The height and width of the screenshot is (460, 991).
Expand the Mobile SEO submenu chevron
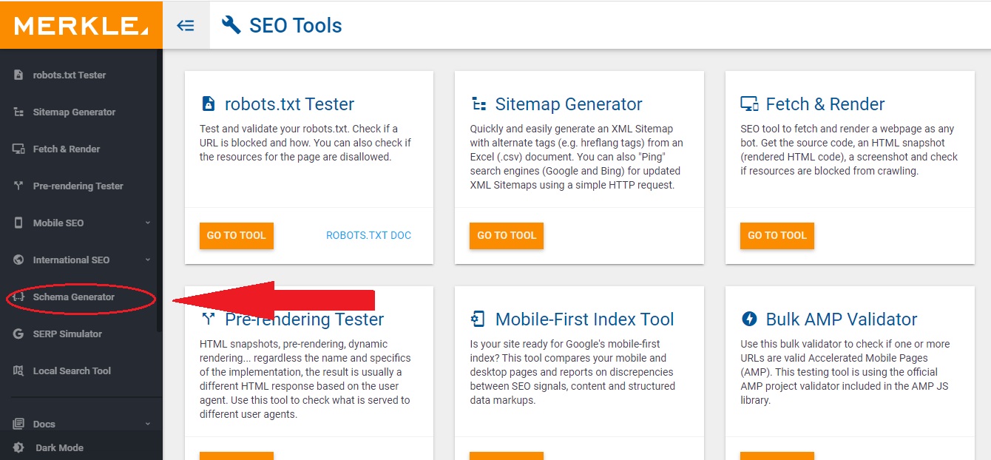click(x=147, y=223)
